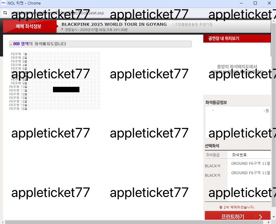Click row label F6구역 12열
Image resolution: width=276 pixels, height=224 pixels.
click(x=18, y=94)
